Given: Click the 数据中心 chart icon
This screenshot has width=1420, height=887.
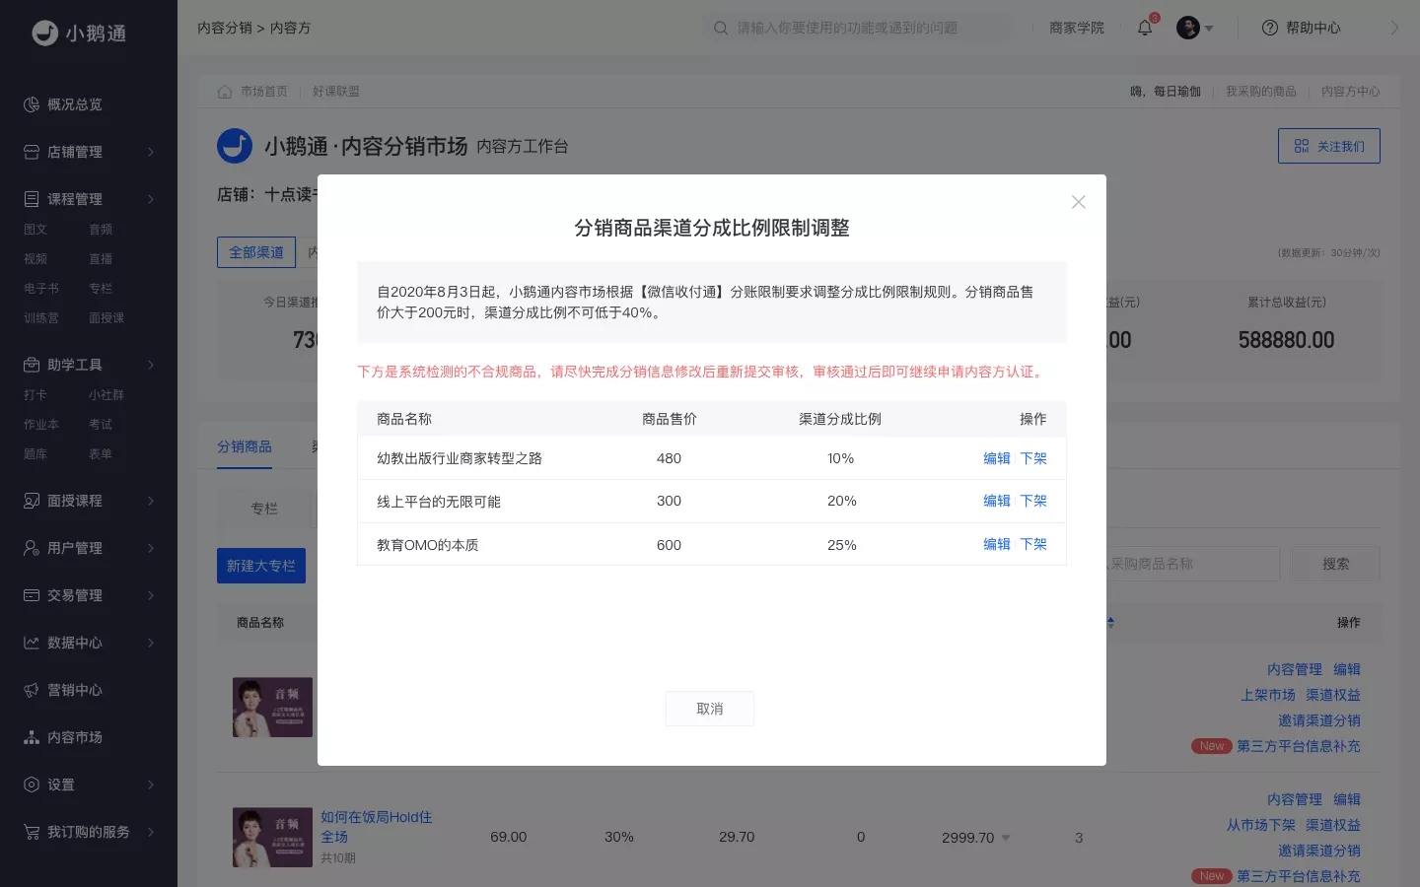Looking at the screenshot, I should (32, 643).
